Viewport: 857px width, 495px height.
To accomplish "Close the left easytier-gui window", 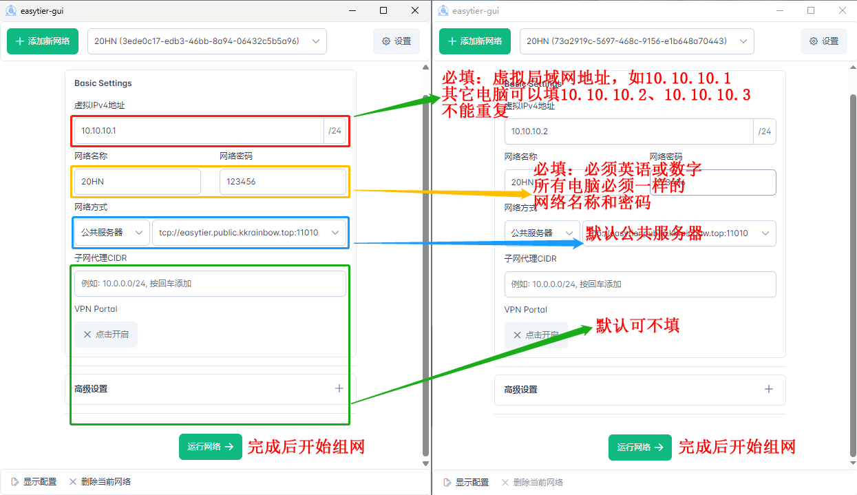I will pyautogui.click(x=415, y=10).
